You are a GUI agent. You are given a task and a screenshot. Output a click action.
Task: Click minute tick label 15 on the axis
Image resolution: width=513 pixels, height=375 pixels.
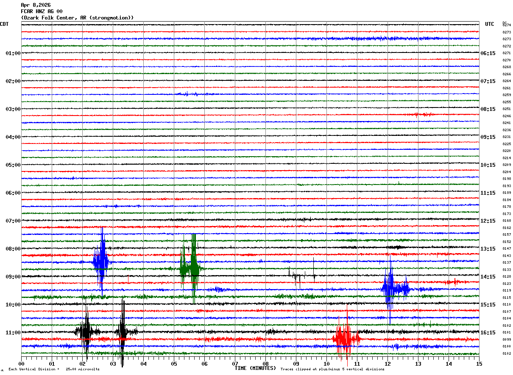click(479, 364)
